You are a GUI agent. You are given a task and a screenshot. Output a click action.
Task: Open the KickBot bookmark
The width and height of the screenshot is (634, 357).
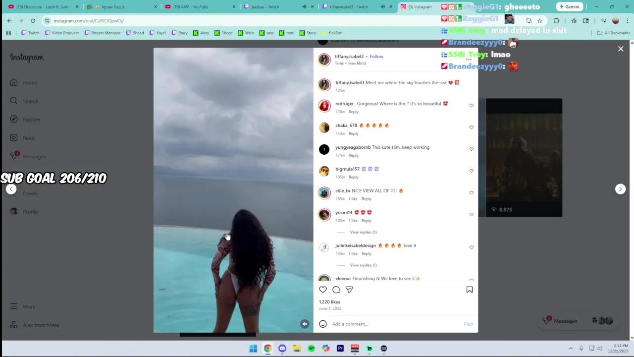pos(331,33)
